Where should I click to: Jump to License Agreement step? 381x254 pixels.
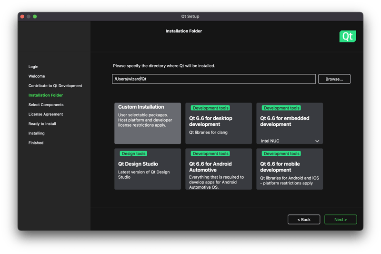point(45,114)
